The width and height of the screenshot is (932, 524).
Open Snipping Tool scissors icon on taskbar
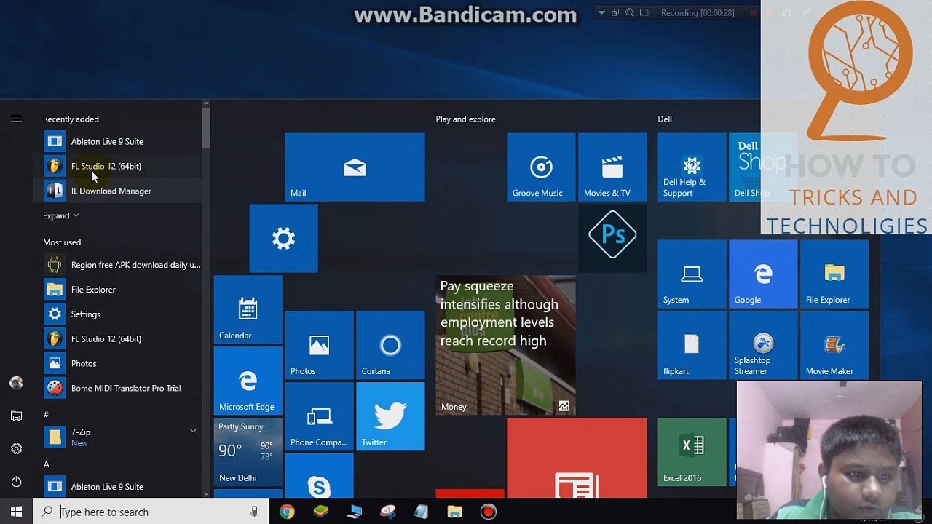[387, 512]
